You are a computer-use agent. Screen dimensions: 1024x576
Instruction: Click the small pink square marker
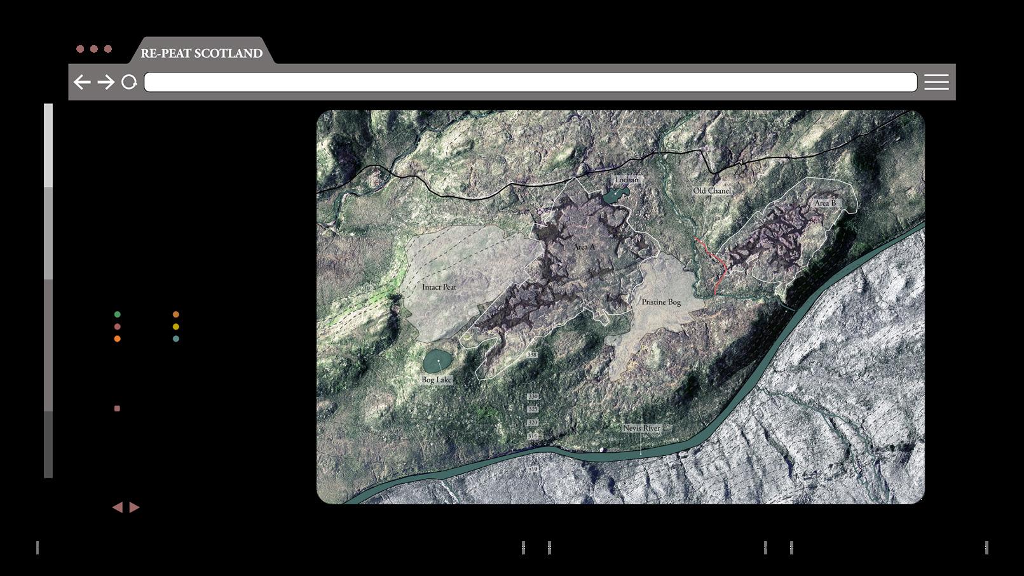[117, 408]
